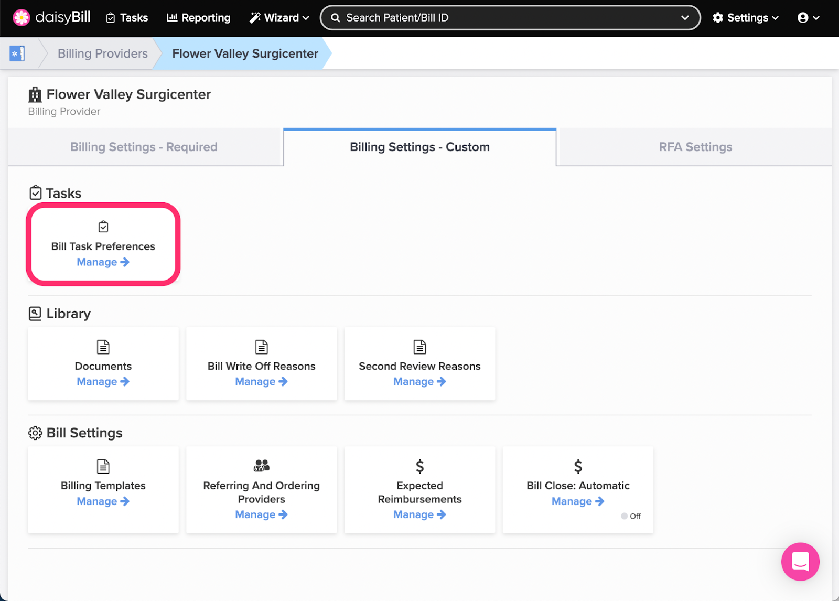Click the Tasks section clipboard icon
The image size is (839, 601).
[35, 193]
